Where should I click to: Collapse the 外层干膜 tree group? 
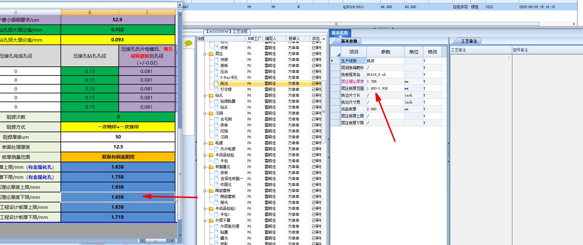pyautogui.click(x=205, y=221)
